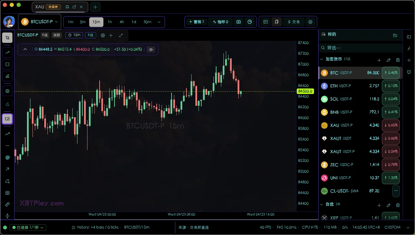This screenshot has height=235, width=415.
Task: Take a chart screenshot with the camera icon
Action: click(239, 22)
